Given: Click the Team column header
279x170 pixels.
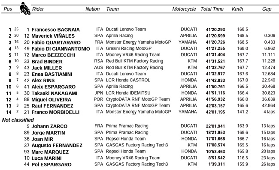Looking at the screenshot, I should point(112,9).
